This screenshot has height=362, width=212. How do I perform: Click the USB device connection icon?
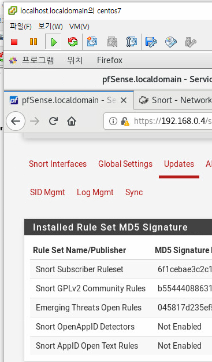191,42
